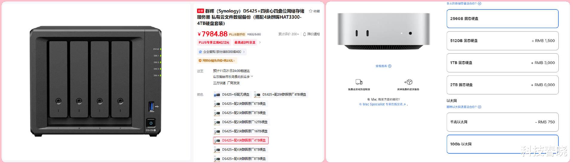Click the free returns box icon

[408, 82]
